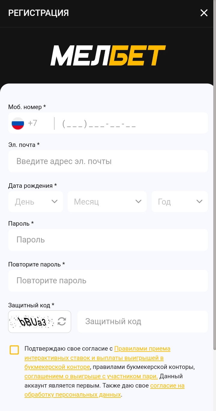The height and width of the screenshot is (411, 216).
Task: Open the interactive betting rules link
Action: point(94,358)
